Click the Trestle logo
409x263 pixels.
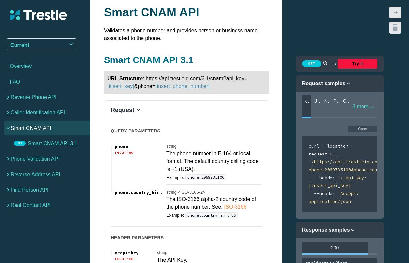click(x=38, y=15)
